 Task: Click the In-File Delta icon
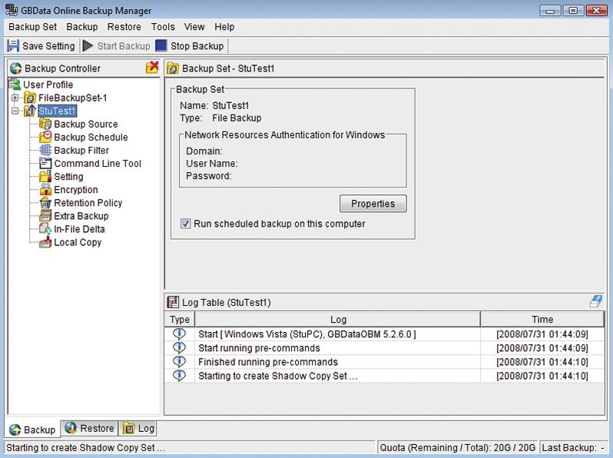pyautogui.click(x=45, y=229)
